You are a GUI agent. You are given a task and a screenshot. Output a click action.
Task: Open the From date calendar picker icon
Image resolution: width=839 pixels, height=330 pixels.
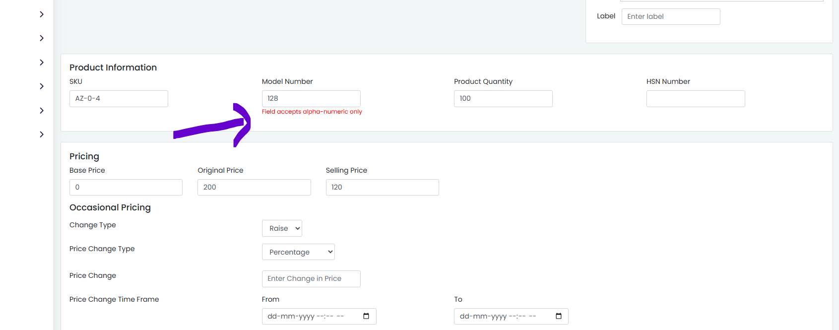click(366, 316)
